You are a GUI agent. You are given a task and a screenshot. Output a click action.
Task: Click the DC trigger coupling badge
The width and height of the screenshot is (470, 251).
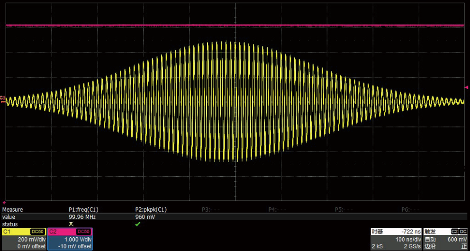coord(463,232)
